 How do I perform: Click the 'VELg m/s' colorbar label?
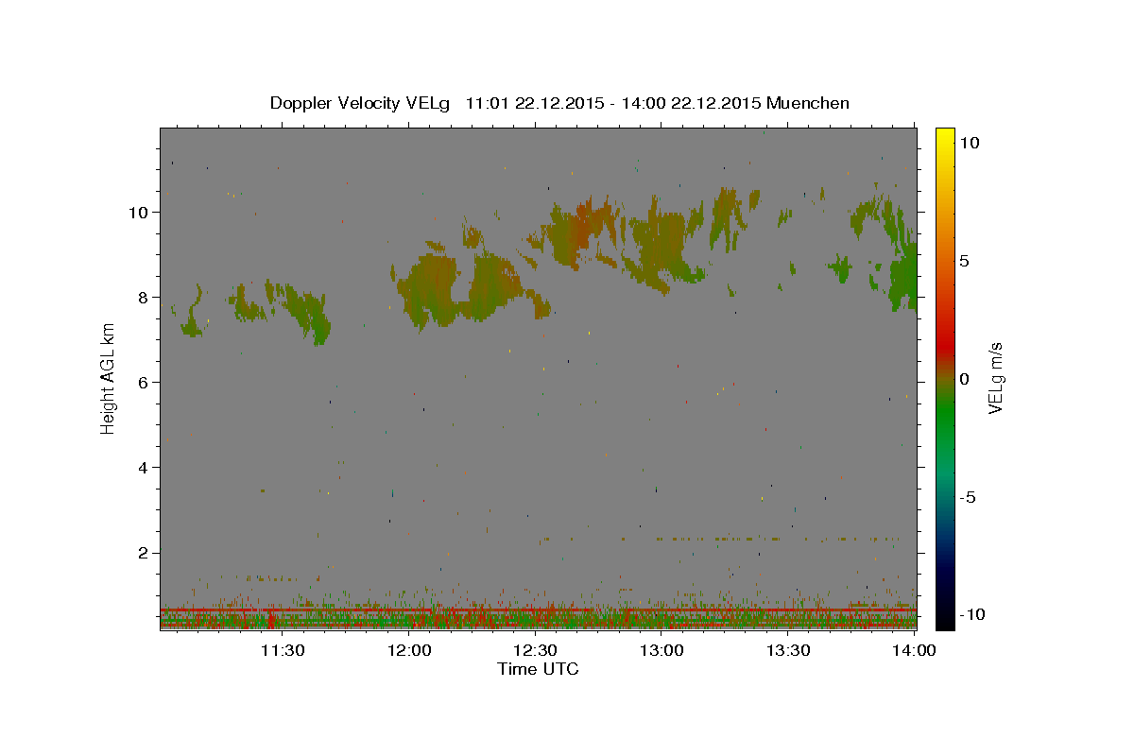point(995,378)
